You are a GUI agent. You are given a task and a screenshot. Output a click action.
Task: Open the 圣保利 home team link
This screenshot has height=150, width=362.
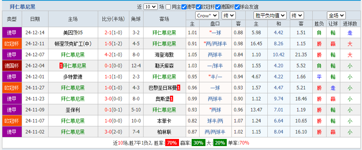(73, 110)
